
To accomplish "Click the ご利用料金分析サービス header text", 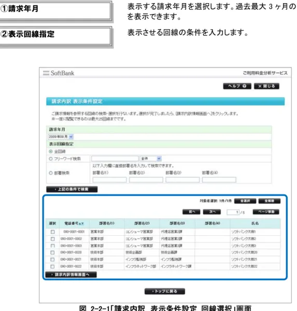I will click(x=265, y=73).
